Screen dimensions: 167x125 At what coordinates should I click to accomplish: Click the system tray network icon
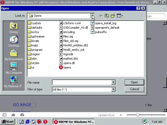(x=145, y=122)
